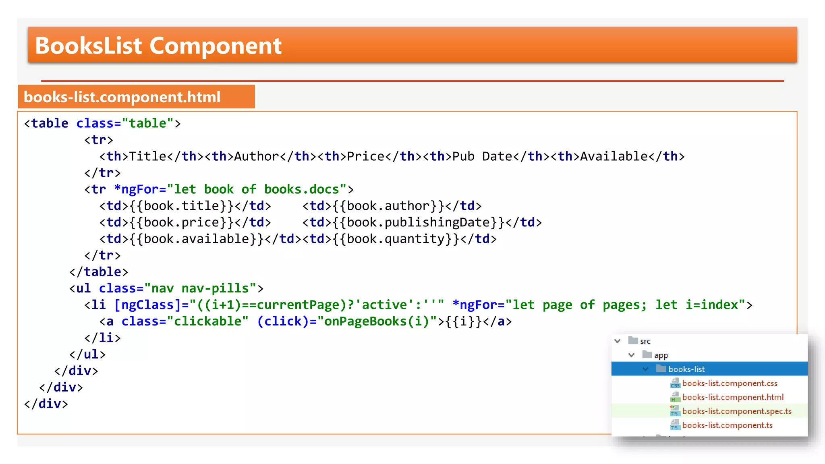825x464 pixels.
Task: Click the class="clickable" attribute text
Action: pyautogui.click(x=185, y=321)
